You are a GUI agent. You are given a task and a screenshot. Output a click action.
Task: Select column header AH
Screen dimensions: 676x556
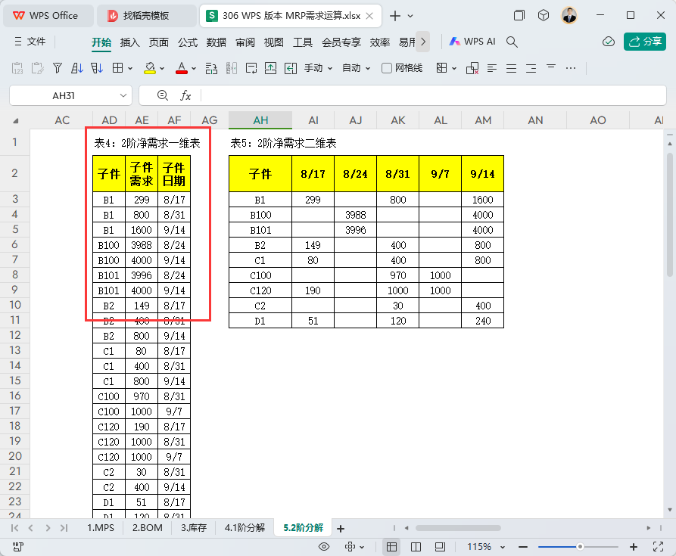point(260,120)
